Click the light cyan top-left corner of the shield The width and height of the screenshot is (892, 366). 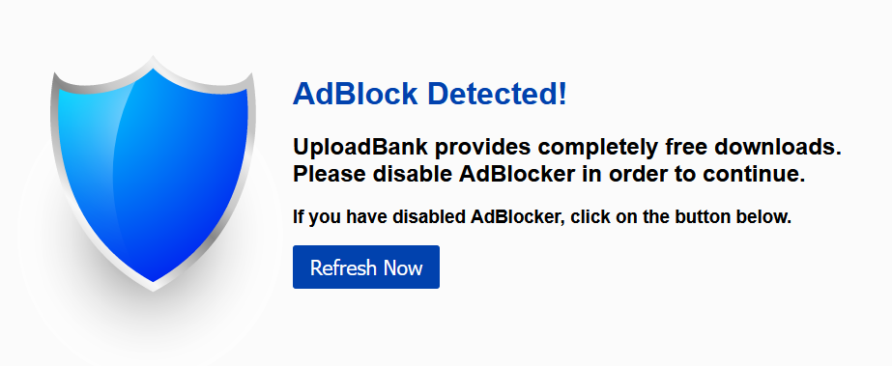point(74,105)
